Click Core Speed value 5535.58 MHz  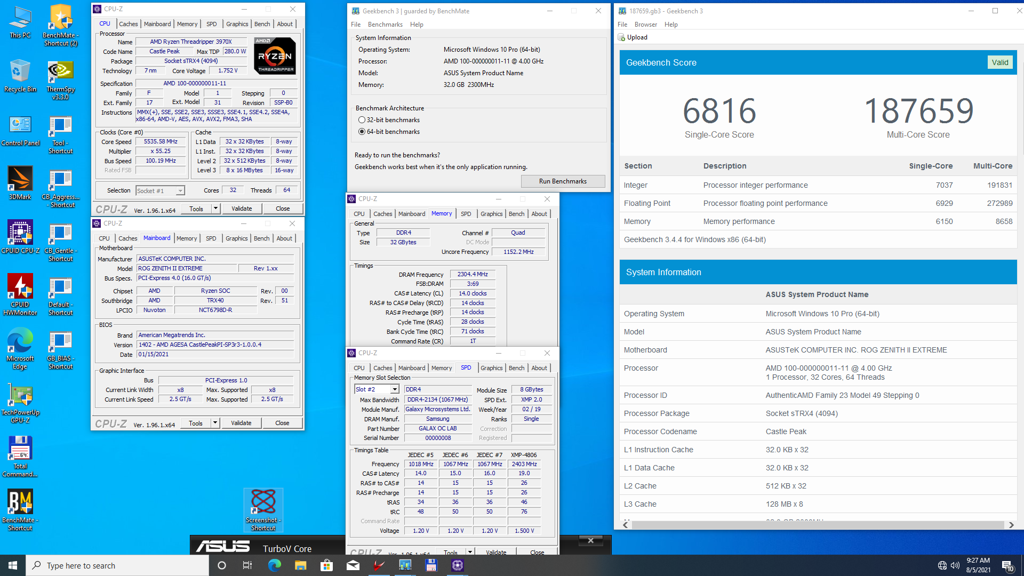tap(161, 142)
